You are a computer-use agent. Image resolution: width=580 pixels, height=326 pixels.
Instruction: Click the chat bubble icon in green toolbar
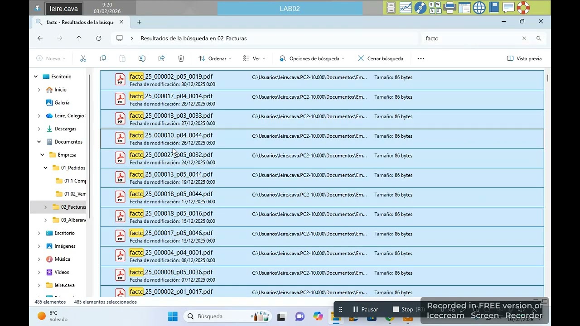click(508, 8)
